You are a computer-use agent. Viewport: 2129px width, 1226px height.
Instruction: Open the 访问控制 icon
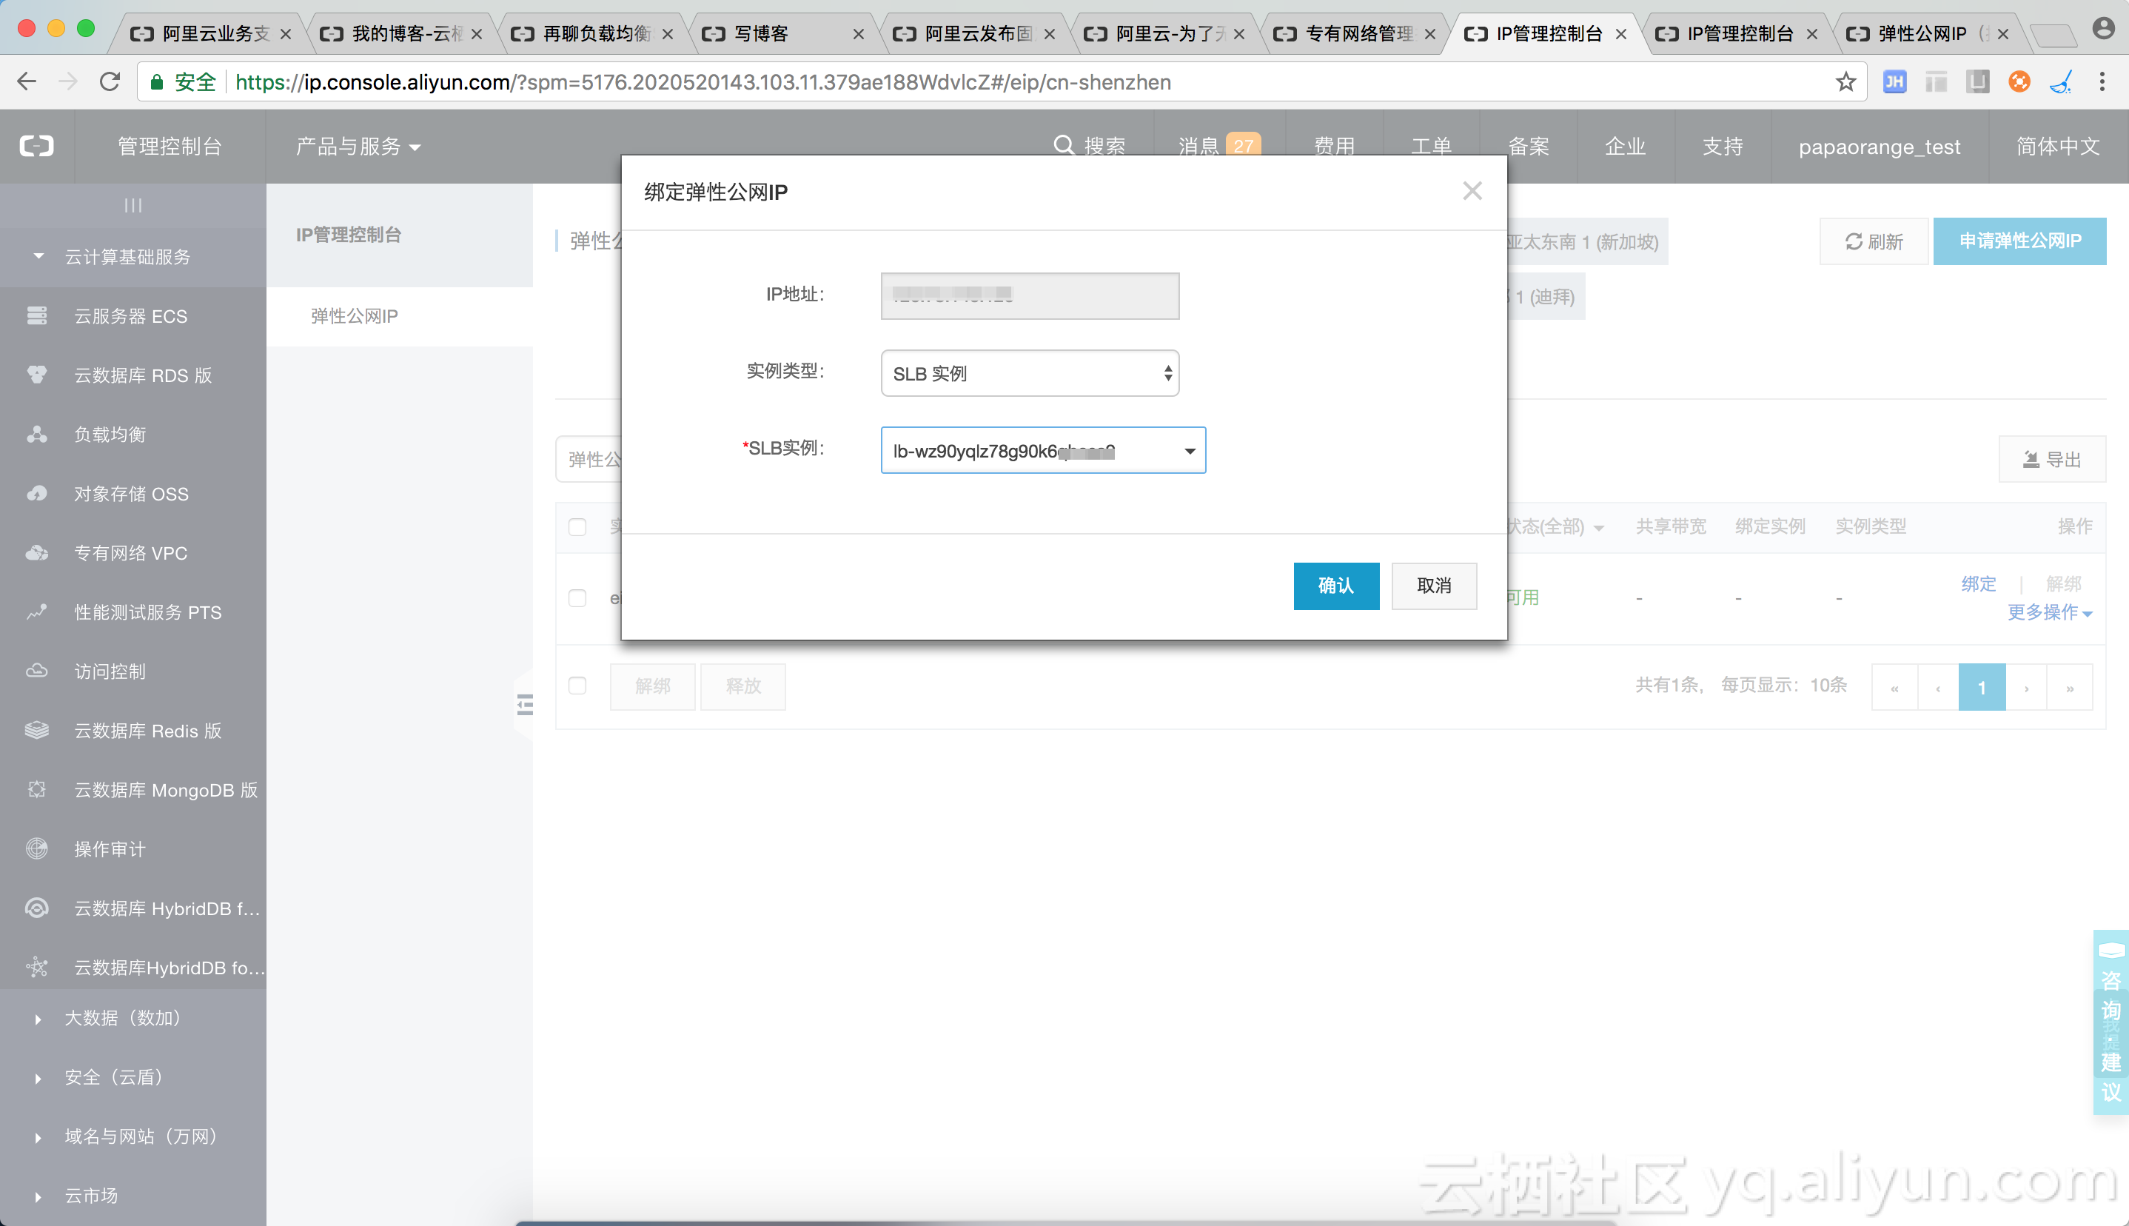tap(37, 671)
